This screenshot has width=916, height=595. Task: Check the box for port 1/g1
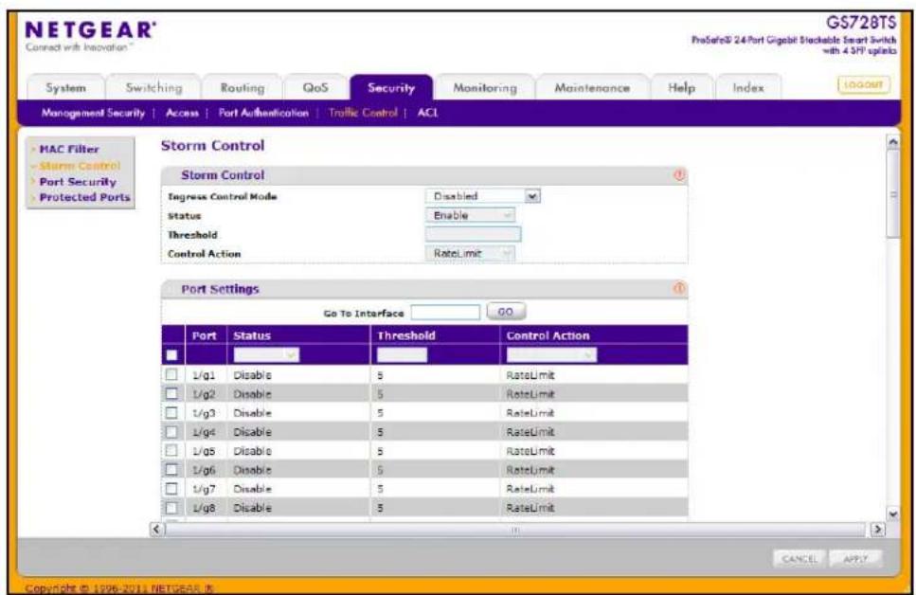click(x=171, y=374)
